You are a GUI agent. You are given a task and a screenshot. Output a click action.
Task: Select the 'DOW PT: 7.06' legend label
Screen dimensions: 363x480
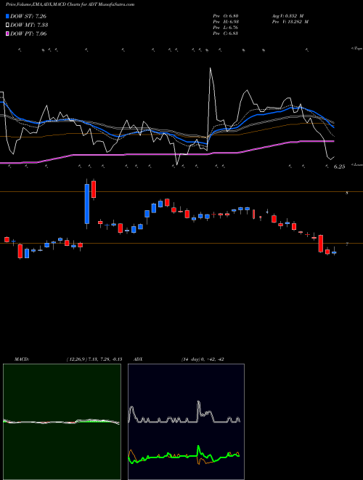pyautogui.click(x=28, y=33)
